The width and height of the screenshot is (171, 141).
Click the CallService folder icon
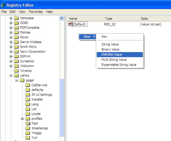tap(28, 85)
